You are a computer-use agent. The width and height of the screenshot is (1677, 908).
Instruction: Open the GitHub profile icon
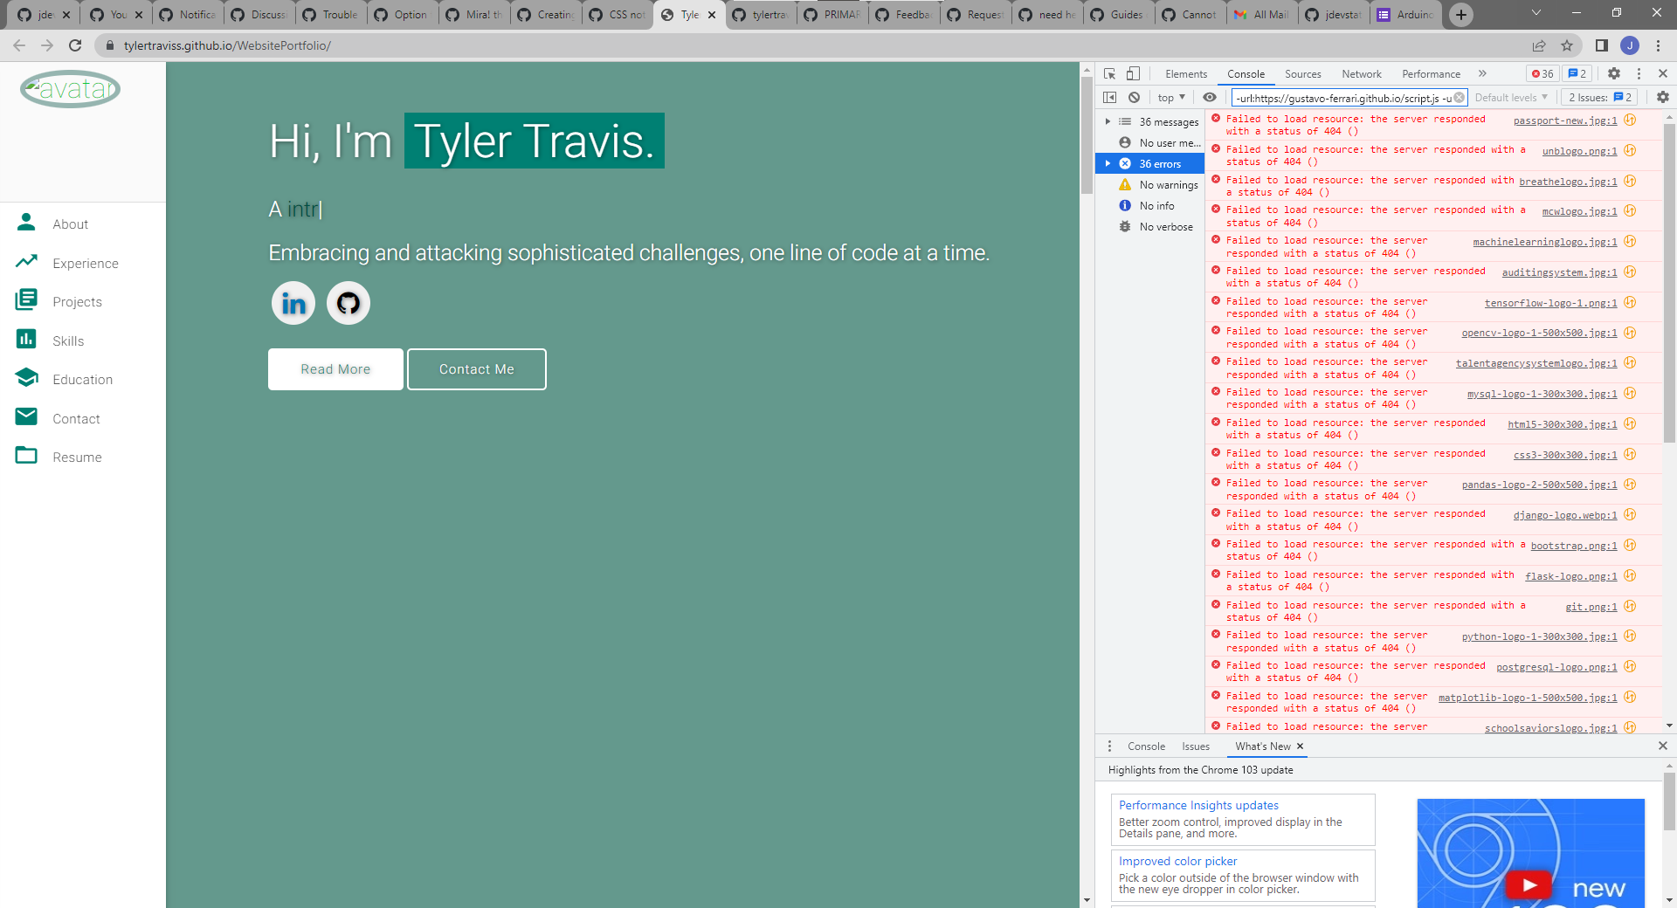pyautogui.click(x=349, y=303)
